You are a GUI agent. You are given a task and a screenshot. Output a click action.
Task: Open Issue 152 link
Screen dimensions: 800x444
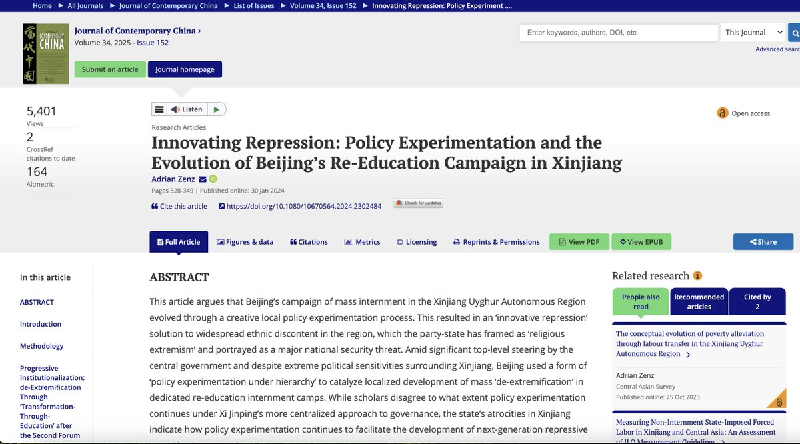point(153,43)
